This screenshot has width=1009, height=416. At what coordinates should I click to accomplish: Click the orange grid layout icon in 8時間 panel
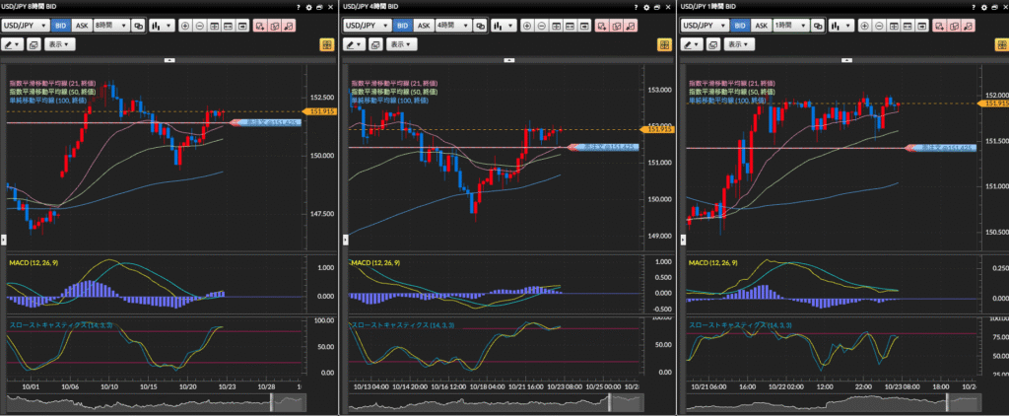pyautogui.click(x=326, y=44)
